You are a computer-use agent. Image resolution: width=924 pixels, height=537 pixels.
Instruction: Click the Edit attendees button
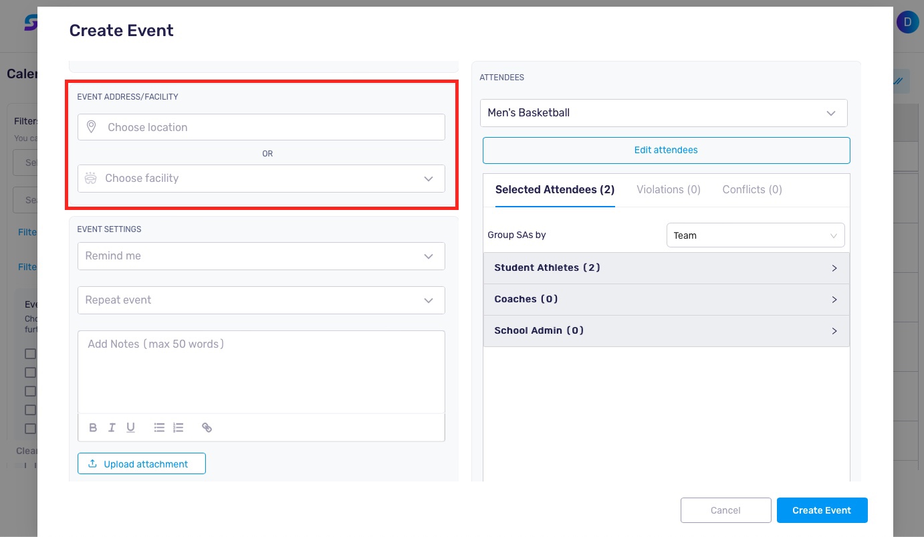pyautogui.click(x=667, y=150)
